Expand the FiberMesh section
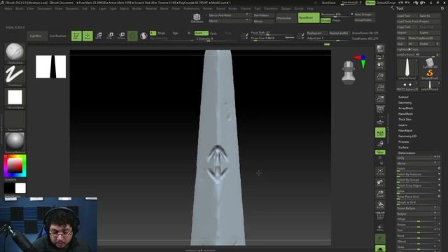 [x=405, y=131]
